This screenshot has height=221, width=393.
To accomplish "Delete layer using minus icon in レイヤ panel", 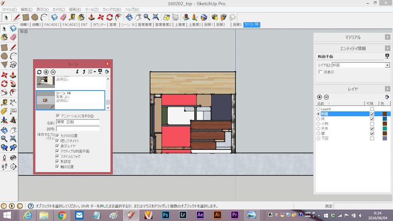I will [326, 97].
